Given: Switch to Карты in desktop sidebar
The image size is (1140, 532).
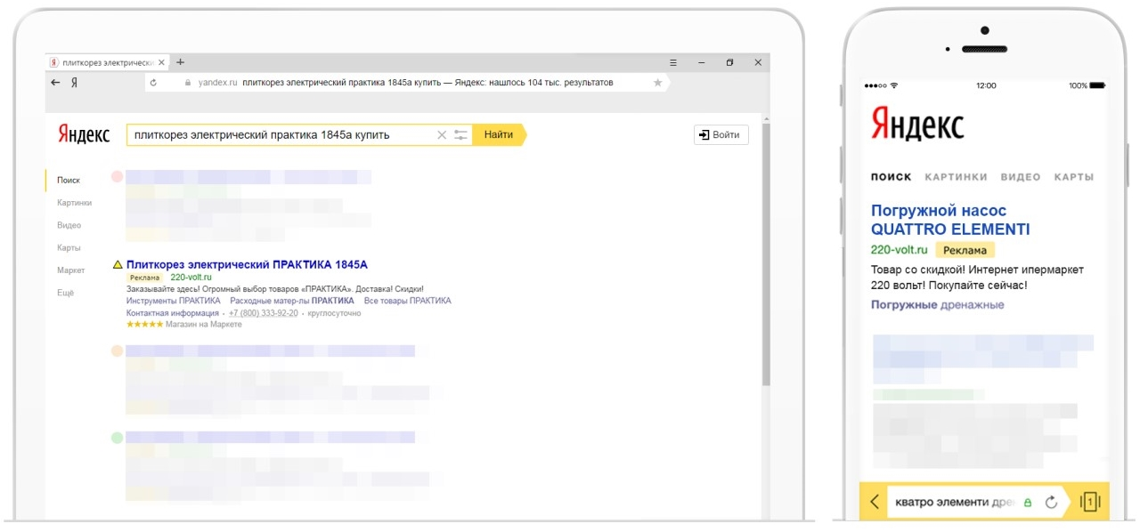Looking at the screenshot, I should click(69, 248).
